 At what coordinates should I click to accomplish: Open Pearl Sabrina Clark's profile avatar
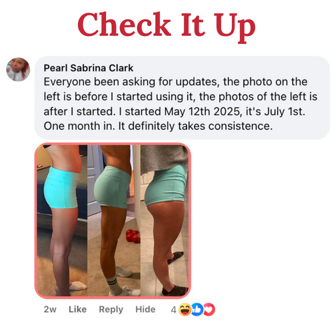point(18,69)
